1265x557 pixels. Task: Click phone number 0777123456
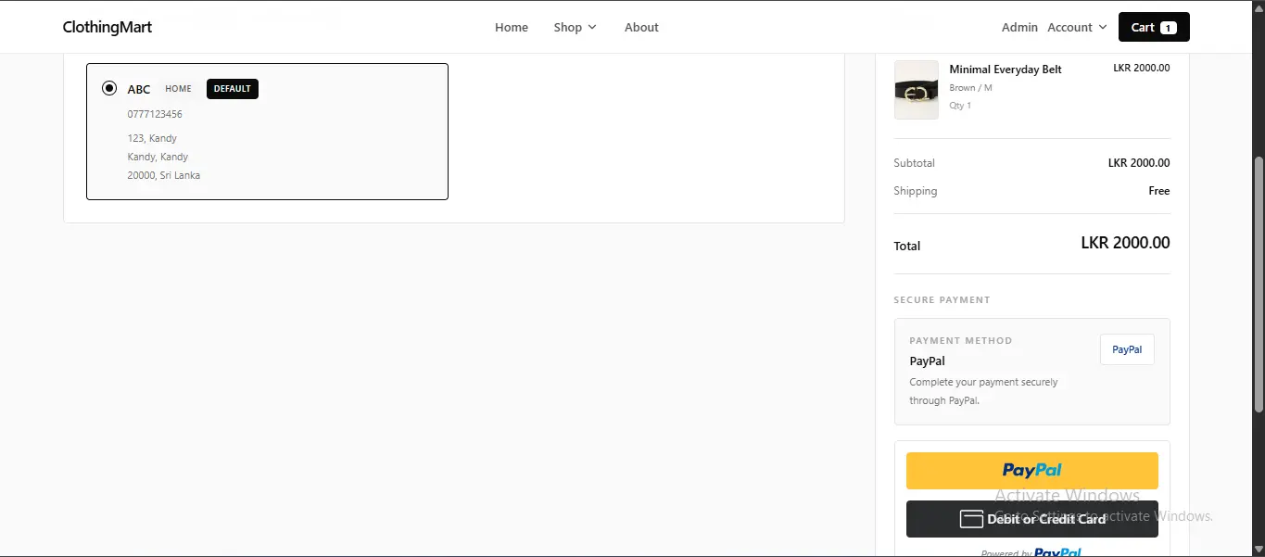tap(155, 114)
